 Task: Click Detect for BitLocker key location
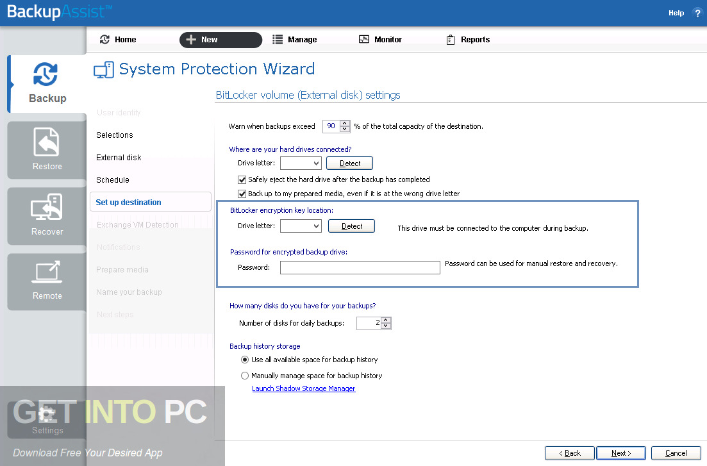pyautogui.click(x=351, y=226)
